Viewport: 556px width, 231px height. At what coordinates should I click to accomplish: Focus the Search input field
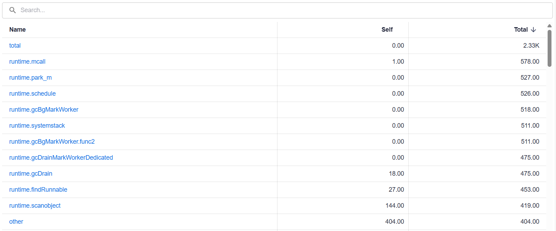(279, 10)
